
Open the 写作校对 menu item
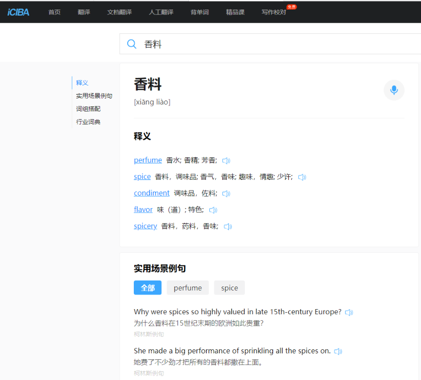point(274,12)
